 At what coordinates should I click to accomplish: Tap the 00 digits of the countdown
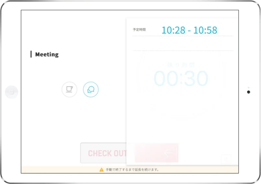click(x=165, y=79)
